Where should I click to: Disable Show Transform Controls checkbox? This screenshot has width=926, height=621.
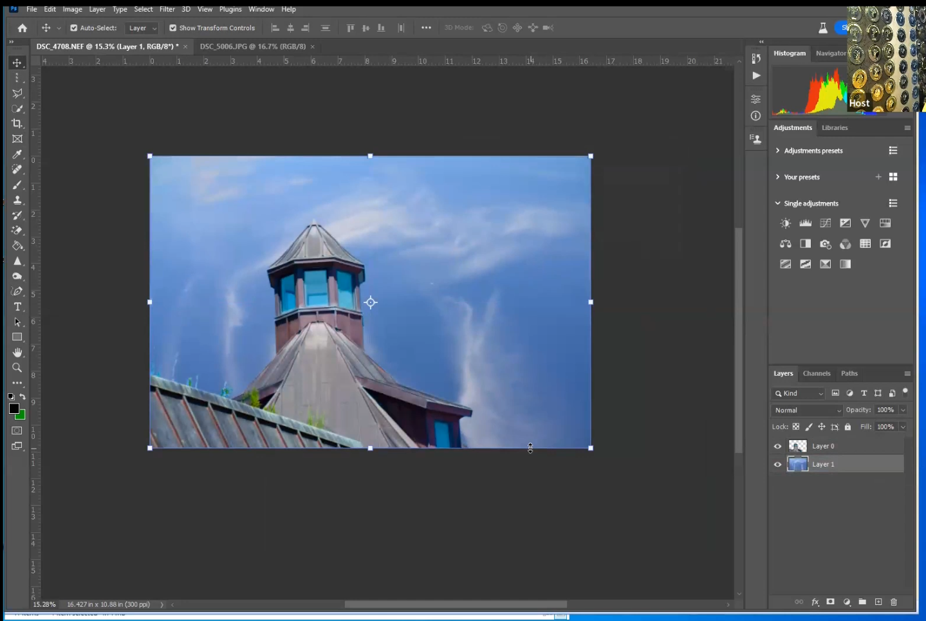pyautogui.click(x=172, y=28)
